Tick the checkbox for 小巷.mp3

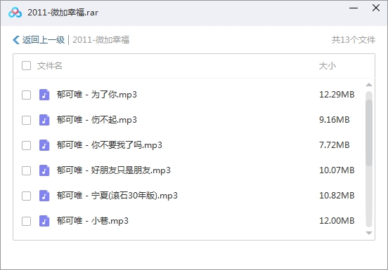(x=26, y=221)
